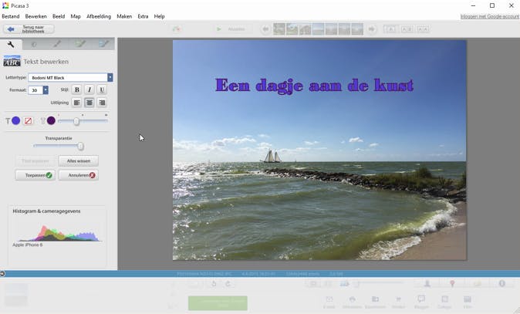This screenshot has width=520, height=314.
Task: Open the Beeld menu
Action: pyautogui.click(x=59, y=16)
